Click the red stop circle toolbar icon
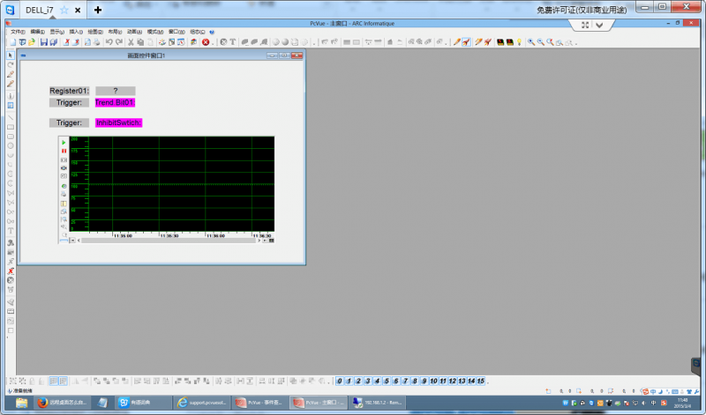This screenshot has height=415, width=706. point(206,42)
